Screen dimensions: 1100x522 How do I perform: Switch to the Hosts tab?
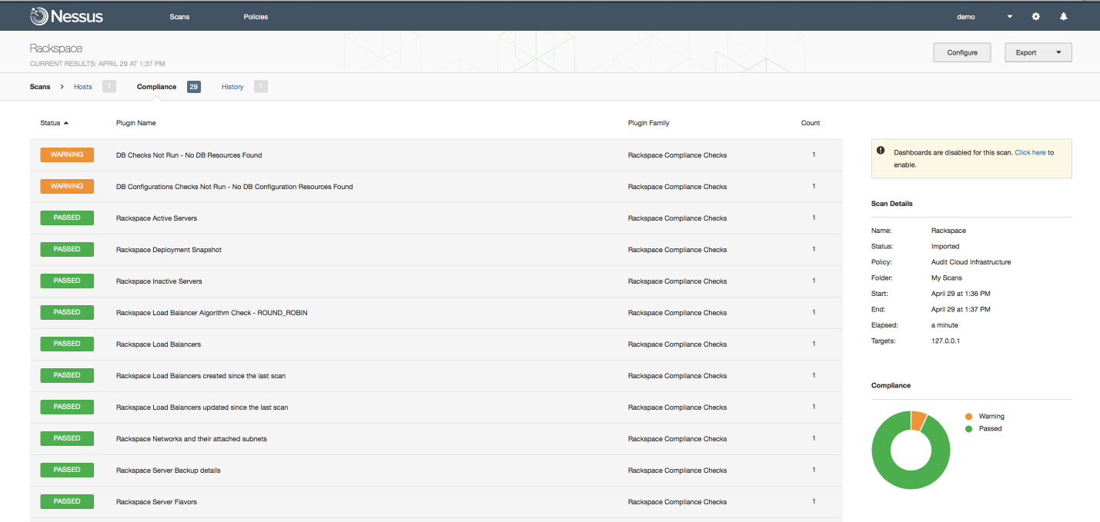point(82,87)
